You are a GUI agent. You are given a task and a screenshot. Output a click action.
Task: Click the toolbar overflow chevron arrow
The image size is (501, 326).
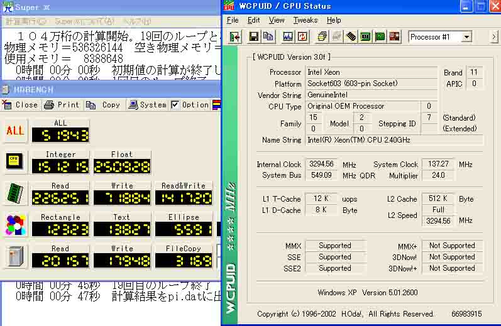point(494,37)
